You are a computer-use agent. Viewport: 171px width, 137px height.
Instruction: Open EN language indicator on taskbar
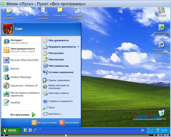(x=143, y=130)
